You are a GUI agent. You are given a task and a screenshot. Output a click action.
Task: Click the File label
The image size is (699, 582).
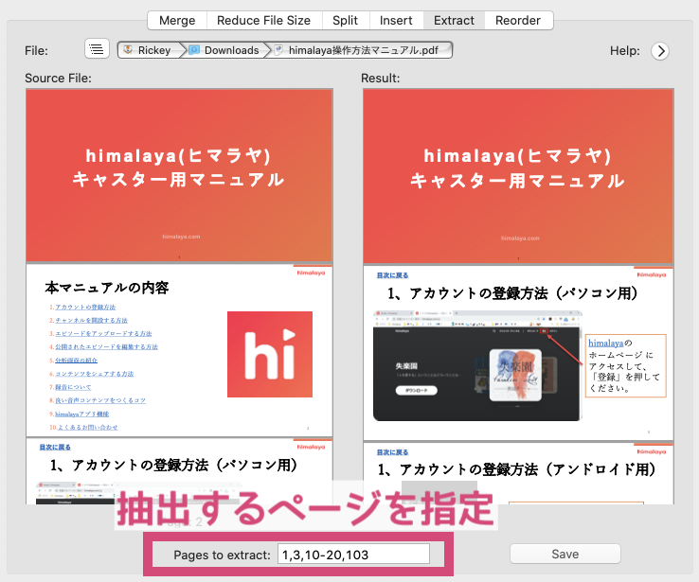[36, 51]
